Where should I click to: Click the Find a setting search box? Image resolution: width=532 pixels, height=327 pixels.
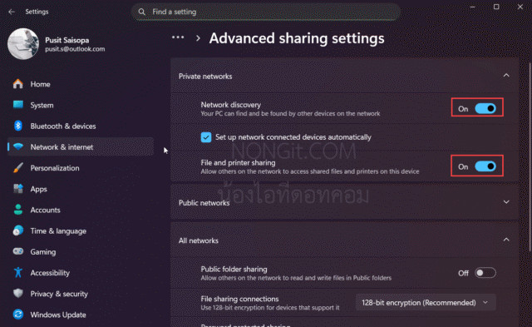coord(266,12)
